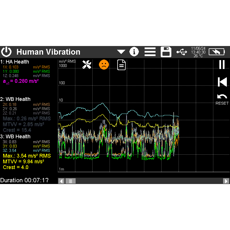Open the hamburger menu

click(150, 52)
